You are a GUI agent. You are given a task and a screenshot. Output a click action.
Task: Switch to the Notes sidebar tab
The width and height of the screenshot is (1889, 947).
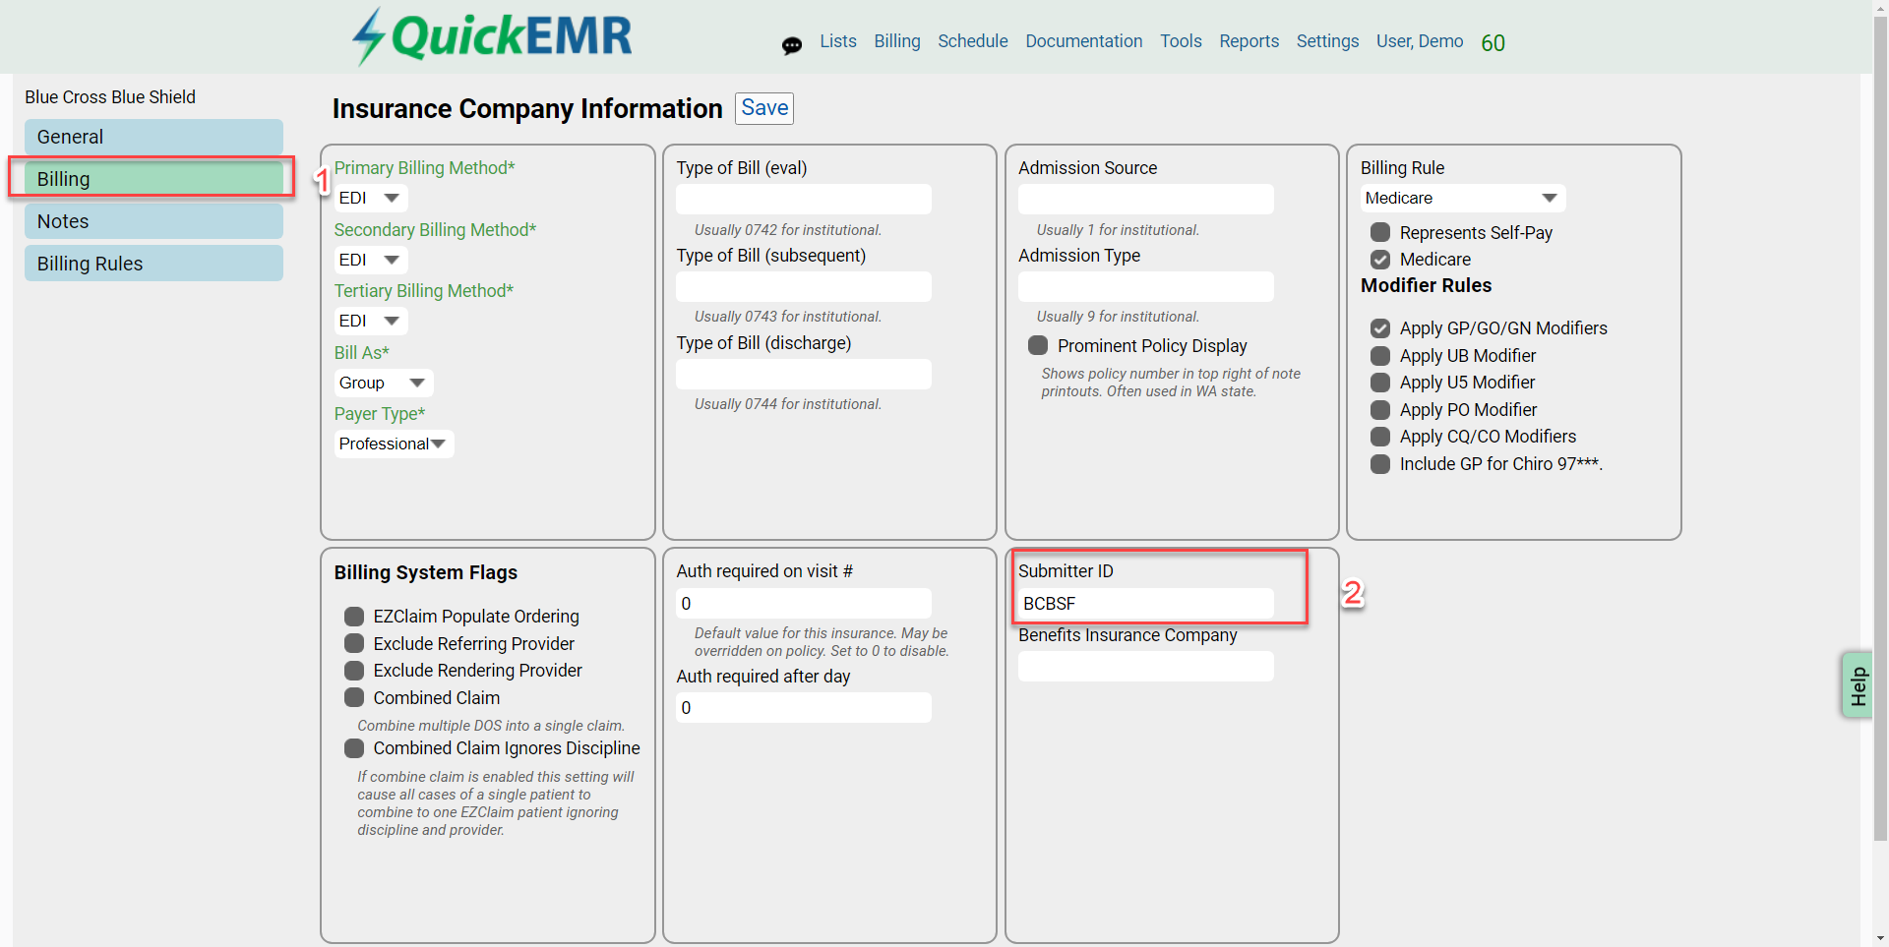(x=153, y=221)
